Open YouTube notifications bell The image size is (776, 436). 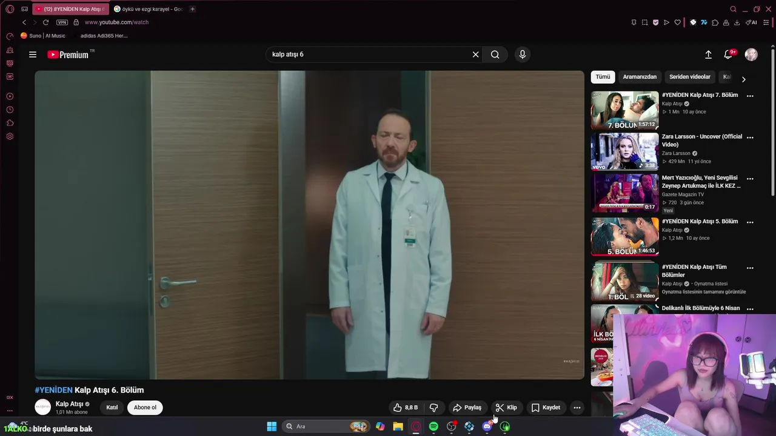pyautogui.click(x=729, y=54)
